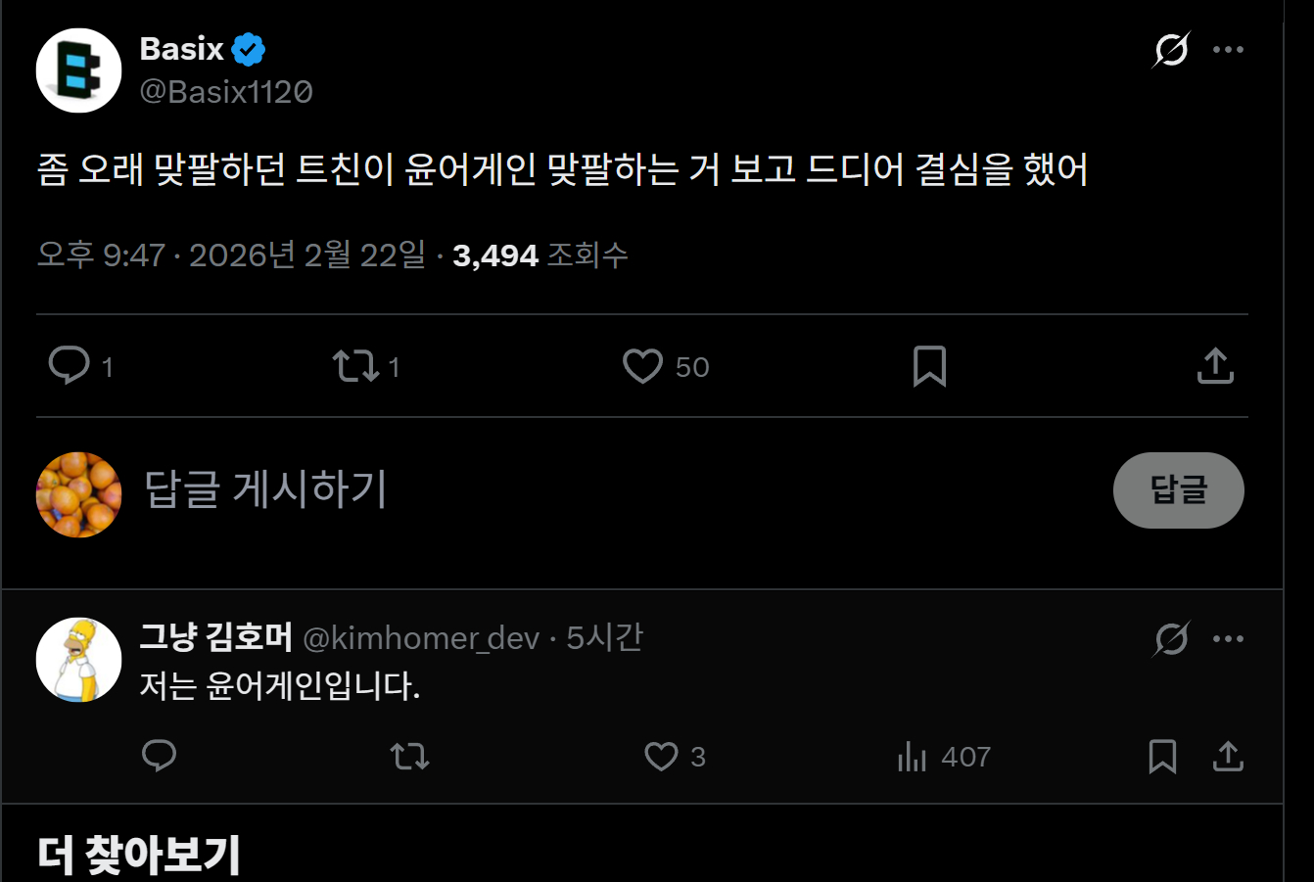
Task: Open the @Basix1120 handle link
Action: click(226, 91)
